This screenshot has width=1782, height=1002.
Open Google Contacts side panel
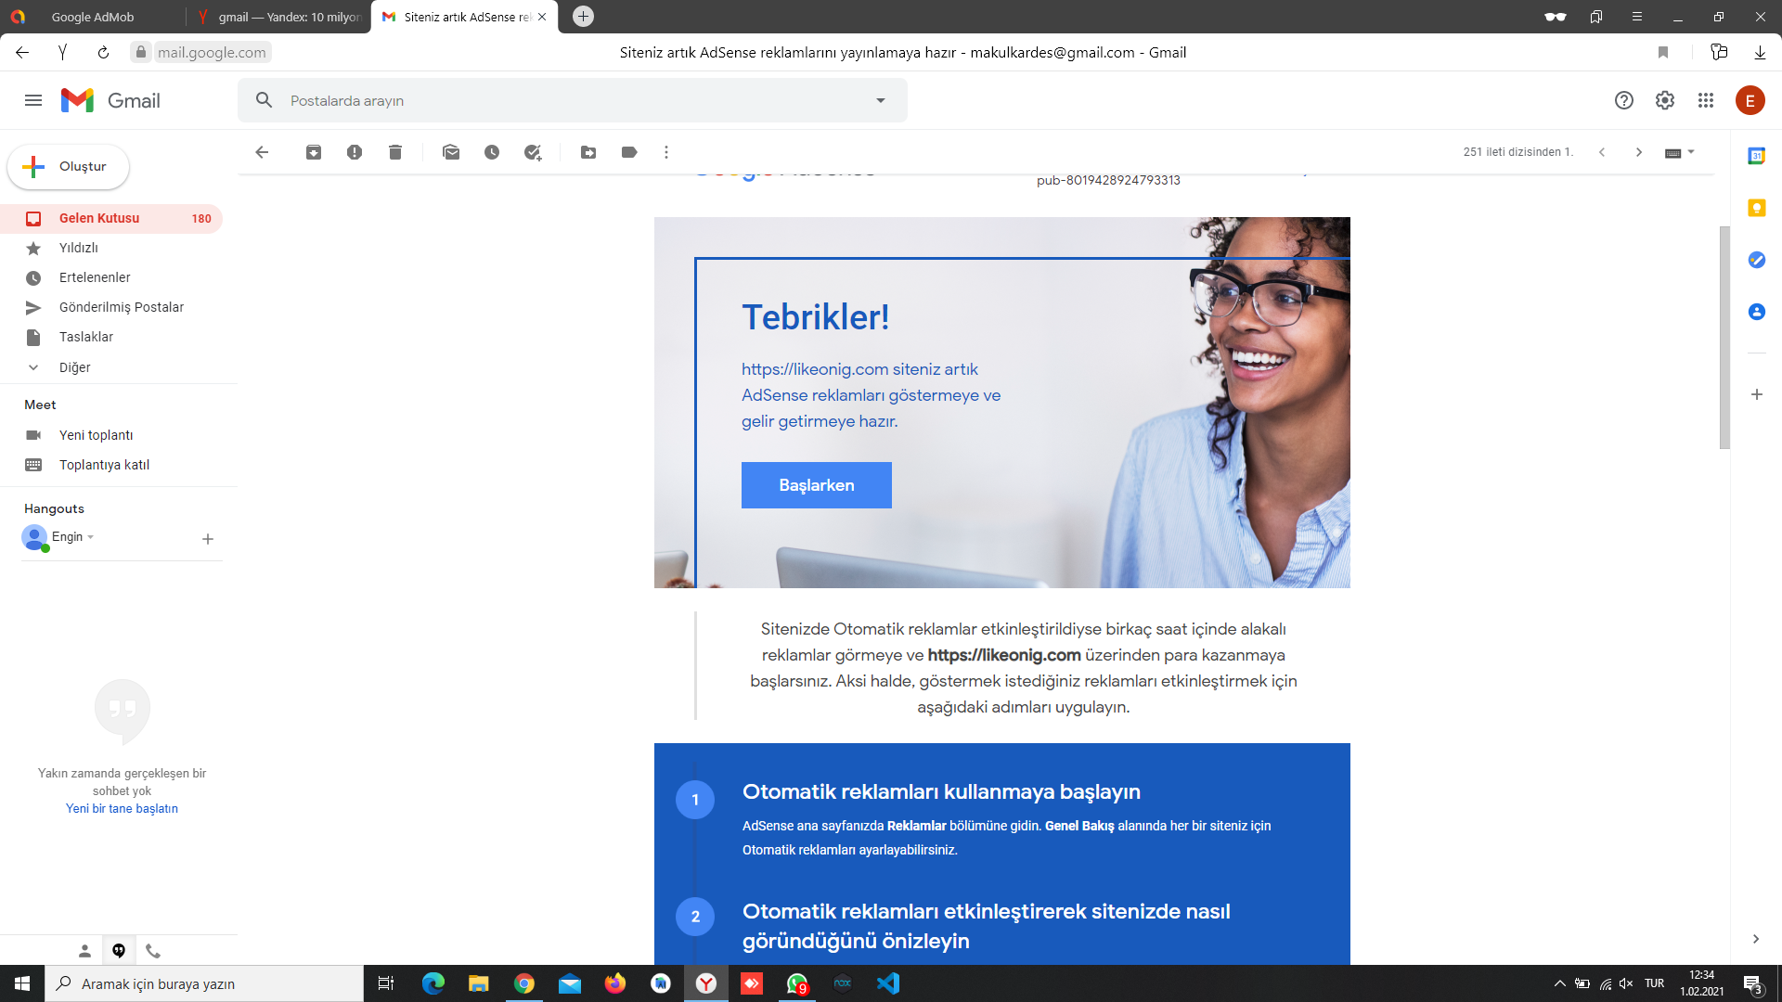point(1757,312)
